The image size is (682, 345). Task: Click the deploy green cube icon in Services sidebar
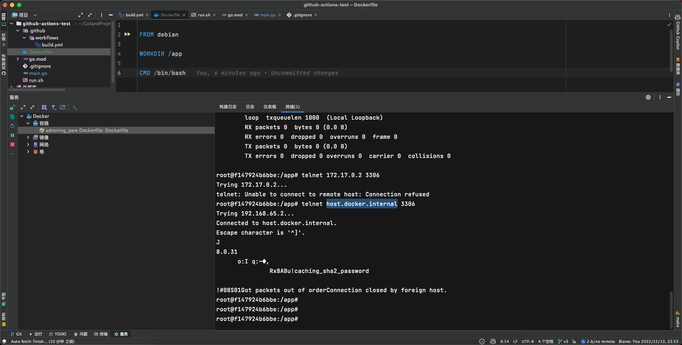pyautogui.click(x=12, y=107)
